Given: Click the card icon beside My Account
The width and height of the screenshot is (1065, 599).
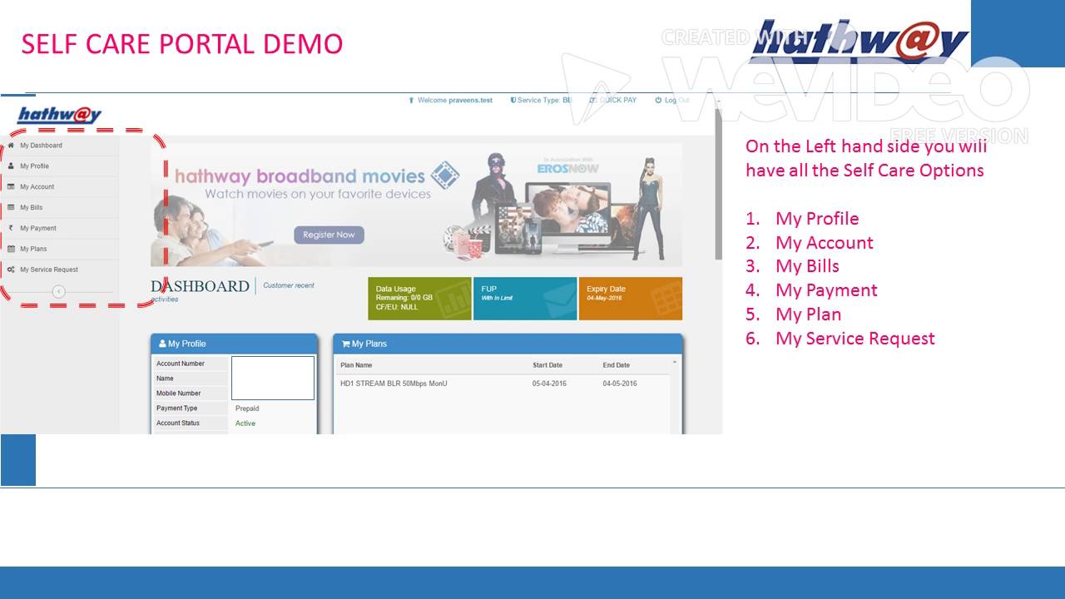Looking at the screenshot, I should click(11, 186).
